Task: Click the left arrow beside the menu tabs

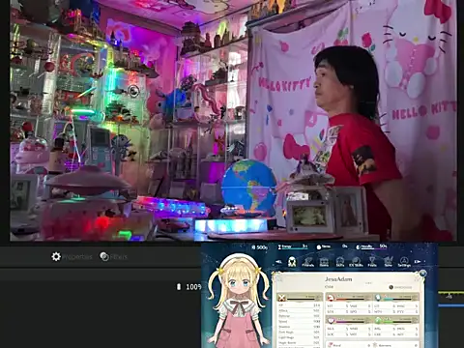Action: click(279, 262)
